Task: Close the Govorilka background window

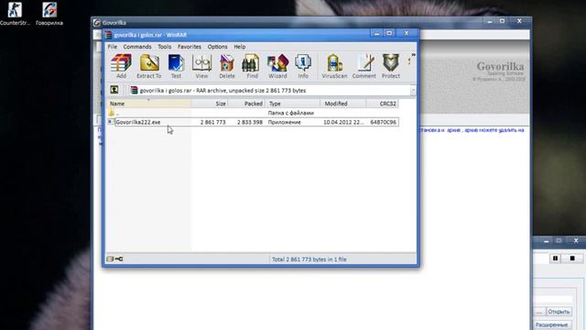Action: 519,21
